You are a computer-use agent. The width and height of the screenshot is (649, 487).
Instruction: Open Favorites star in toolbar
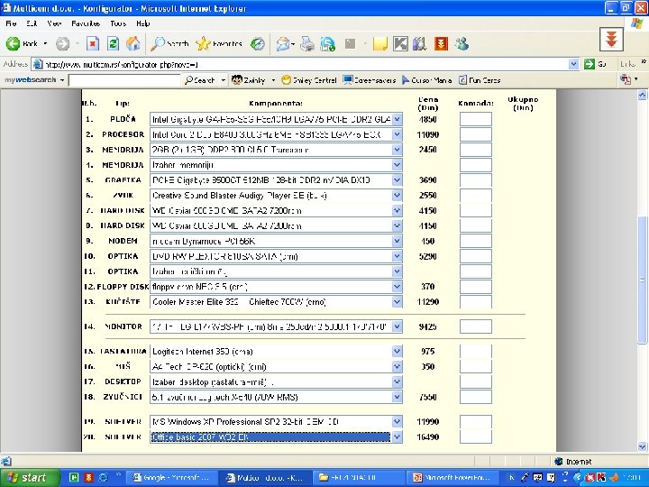coord(219,43)
